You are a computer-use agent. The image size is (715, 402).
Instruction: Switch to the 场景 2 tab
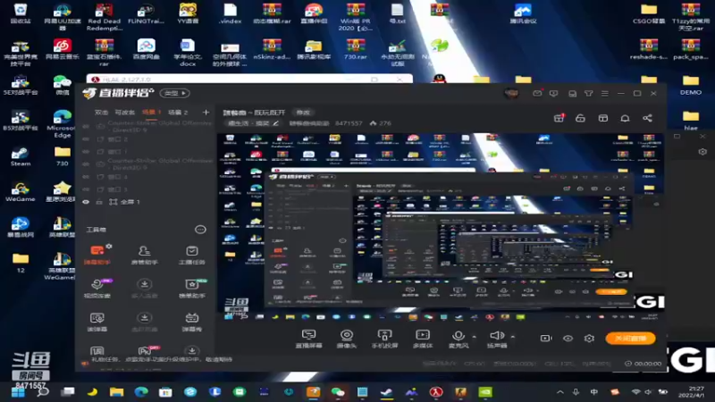tap(178, 113)
